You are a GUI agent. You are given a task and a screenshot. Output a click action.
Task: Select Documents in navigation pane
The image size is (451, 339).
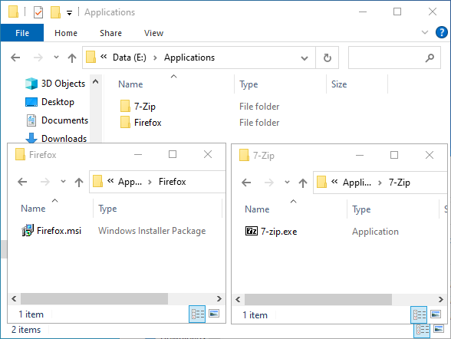click(57, 120)
